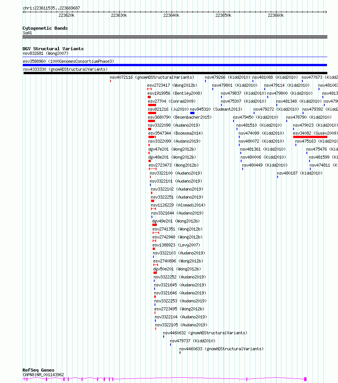This screenshot has height=383, width=338.
Task: Select esv2742948 (Wong2012b) label
Action: coord(177,237)
